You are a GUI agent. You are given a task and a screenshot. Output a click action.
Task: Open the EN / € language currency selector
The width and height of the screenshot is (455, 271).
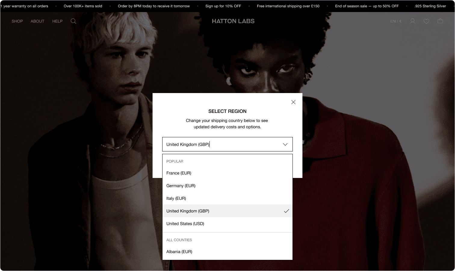click(396, 21)
